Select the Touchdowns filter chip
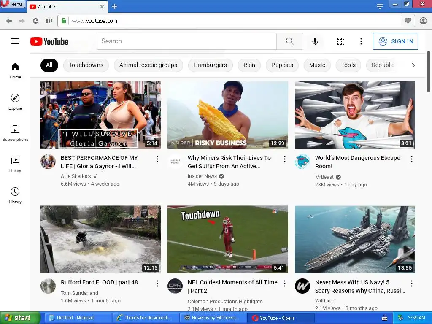Image resolution: width=432 pixels, height=324 pixels. 86,65
